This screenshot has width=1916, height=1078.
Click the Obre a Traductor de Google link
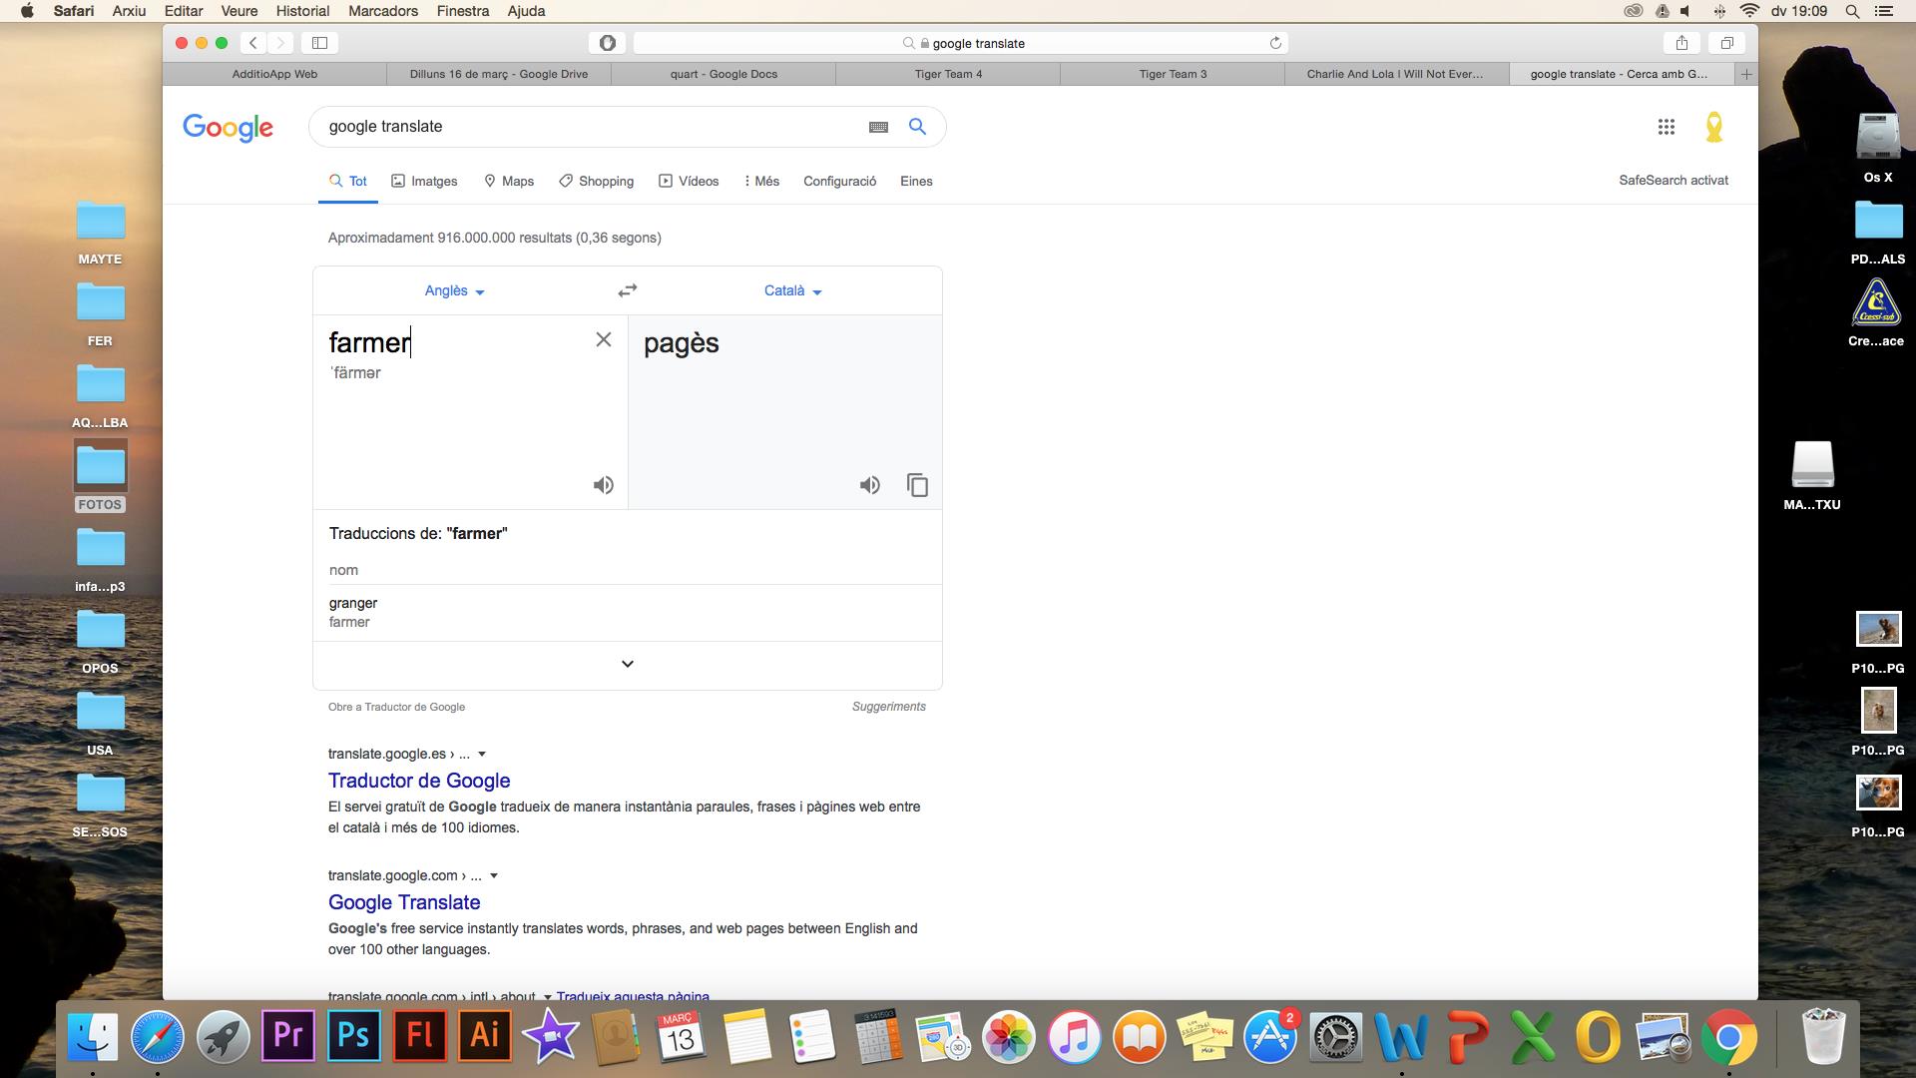point(396,707)
